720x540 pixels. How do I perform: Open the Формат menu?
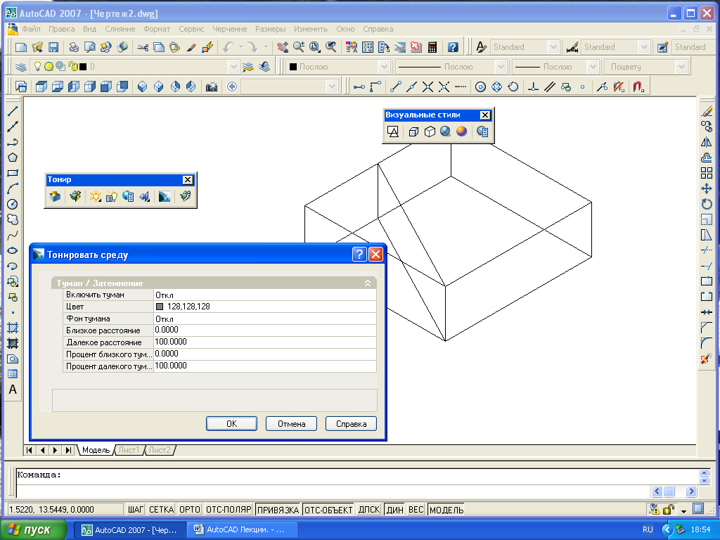coord(157,29)
